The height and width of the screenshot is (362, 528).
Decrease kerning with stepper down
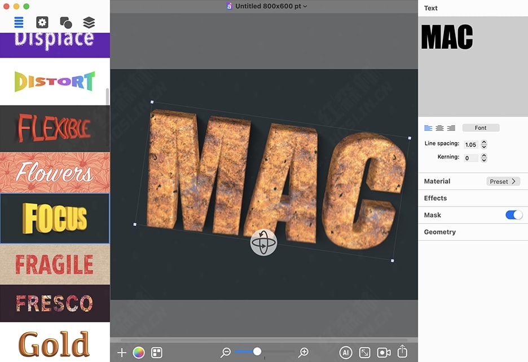[x=484, y=160]
